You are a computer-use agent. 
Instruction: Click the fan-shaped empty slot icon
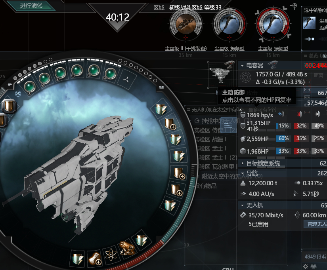(126, 80)
